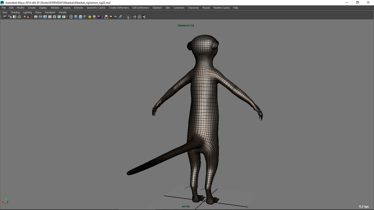Click the 9.2 fps readout
This screenshot has width=374, height=210.
click(364, 206)
